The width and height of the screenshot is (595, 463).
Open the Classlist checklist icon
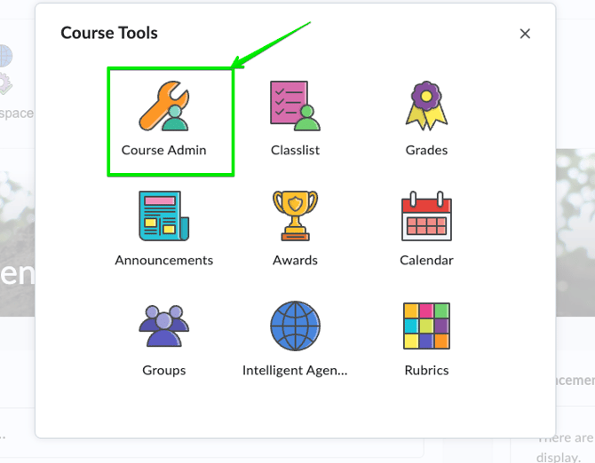(295, 106)
